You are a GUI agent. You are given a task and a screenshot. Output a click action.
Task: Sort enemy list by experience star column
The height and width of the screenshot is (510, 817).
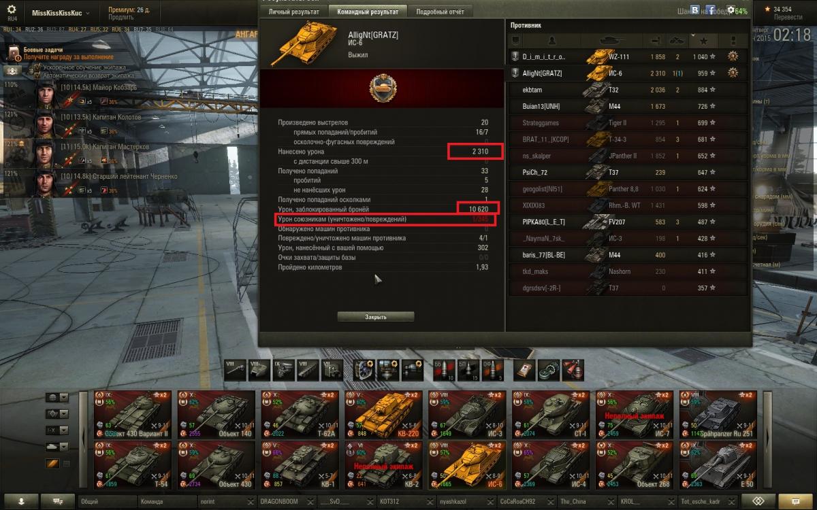point(702,41)
